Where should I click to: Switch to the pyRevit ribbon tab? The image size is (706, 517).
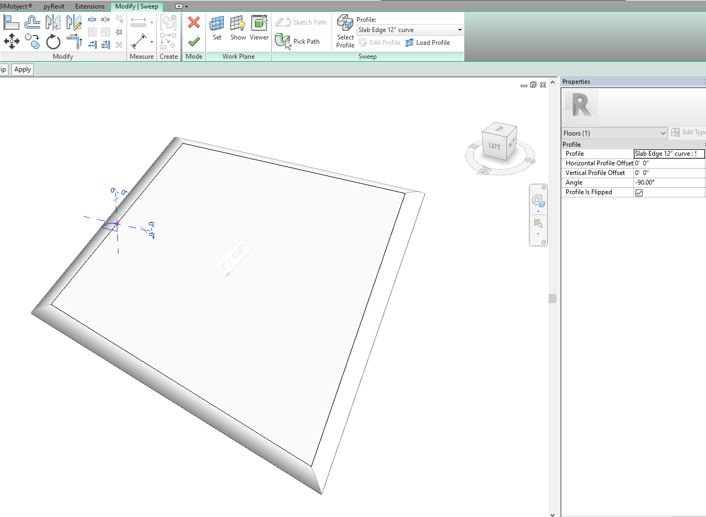click(x=54, y=6)
